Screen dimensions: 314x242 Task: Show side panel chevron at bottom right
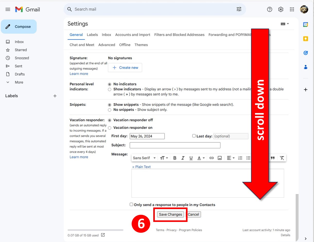[305, 238]
